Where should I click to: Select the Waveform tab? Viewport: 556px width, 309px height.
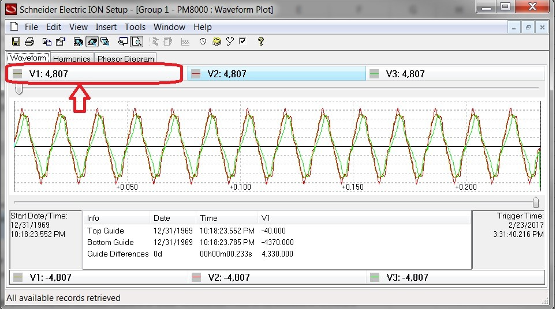[28, 58]
